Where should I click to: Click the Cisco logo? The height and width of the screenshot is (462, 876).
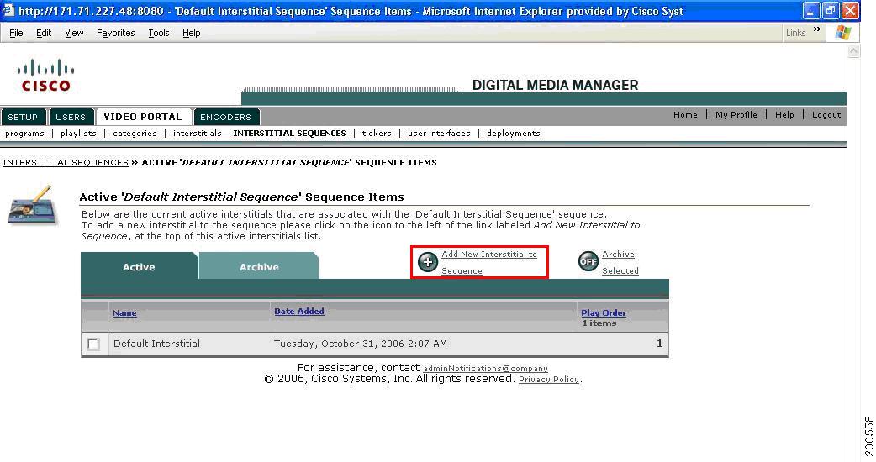pyautogui.click(x=45, y=75)
